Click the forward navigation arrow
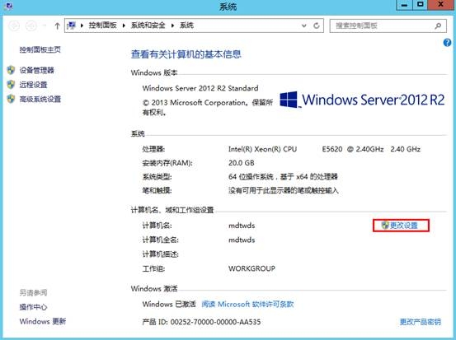The height and width of the screenshot is (340, 456). 31,26
